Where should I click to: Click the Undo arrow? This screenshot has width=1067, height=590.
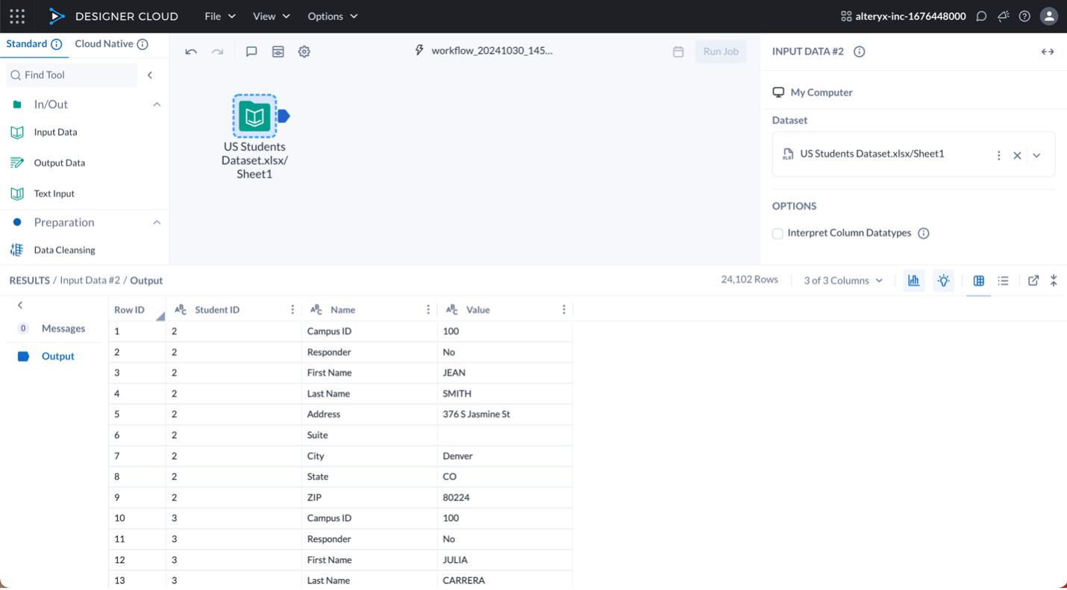[193, 51]
